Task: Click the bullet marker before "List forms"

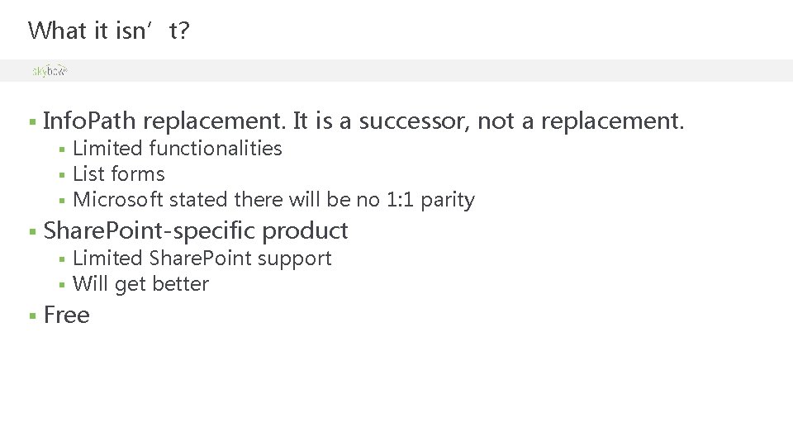Action: click(x=62, y=175)
